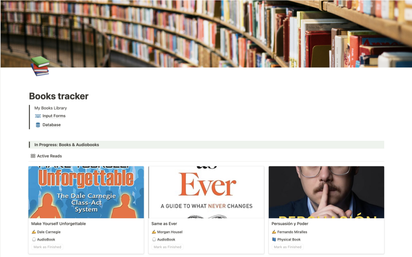Mark Persuasión y Poder as Finished
The width and height of the screenshot is (412, 257).
tap(287, 247)
